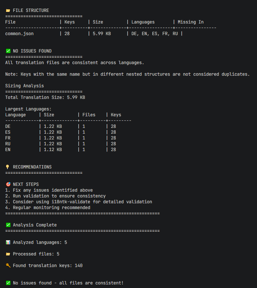Click the 28 keys value in the common.json row
Image resolution: width=257 pixels, height=288 pixels.
coord(67,34)
